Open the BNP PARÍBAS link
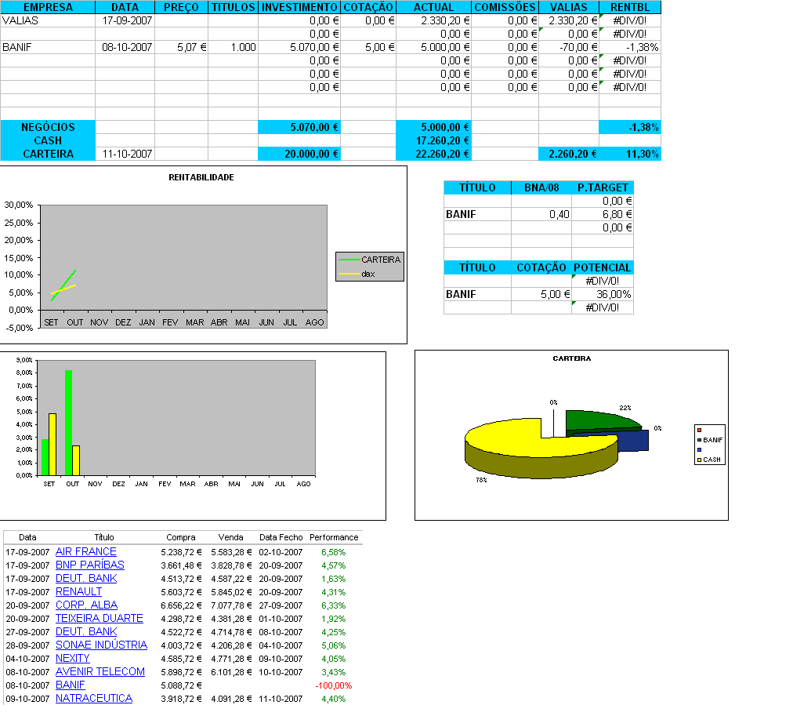 90,565
